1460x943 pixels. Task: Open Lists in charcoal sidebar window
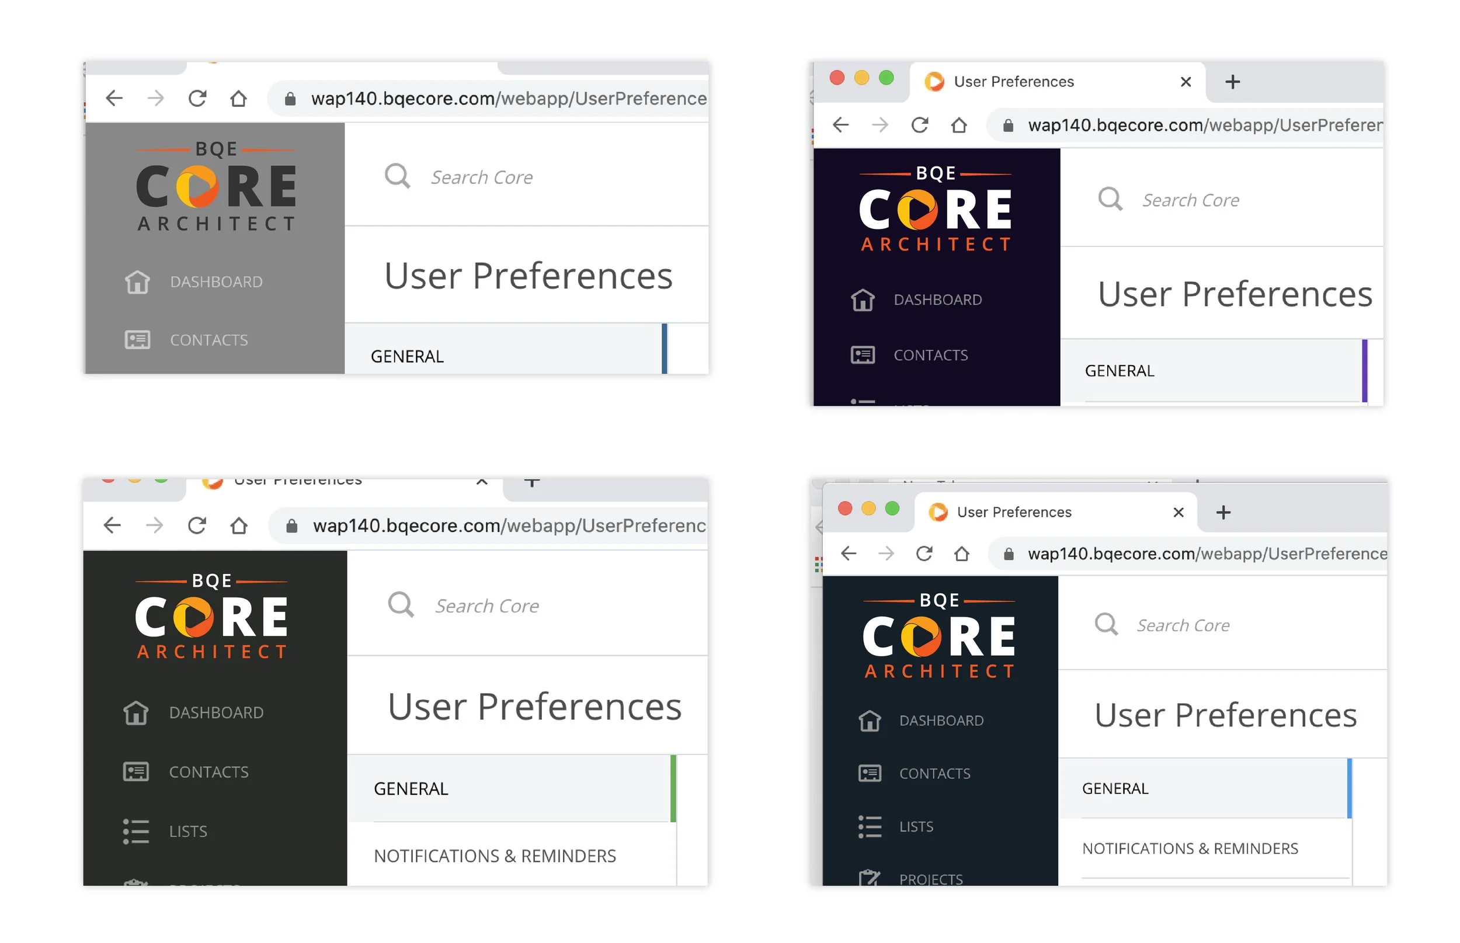click(x=165, y=831)
